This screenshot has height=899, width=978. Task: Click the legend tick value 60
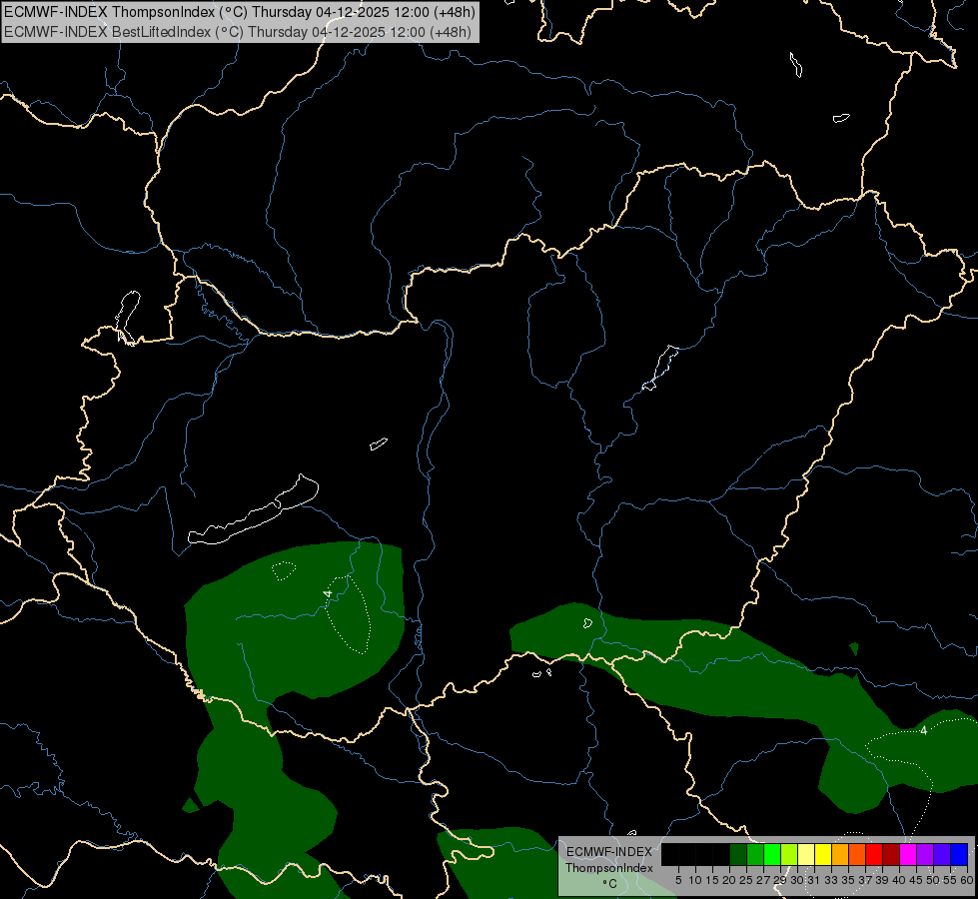point(967,880)
